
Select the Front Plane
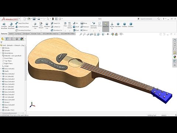[x=7, y=58]
